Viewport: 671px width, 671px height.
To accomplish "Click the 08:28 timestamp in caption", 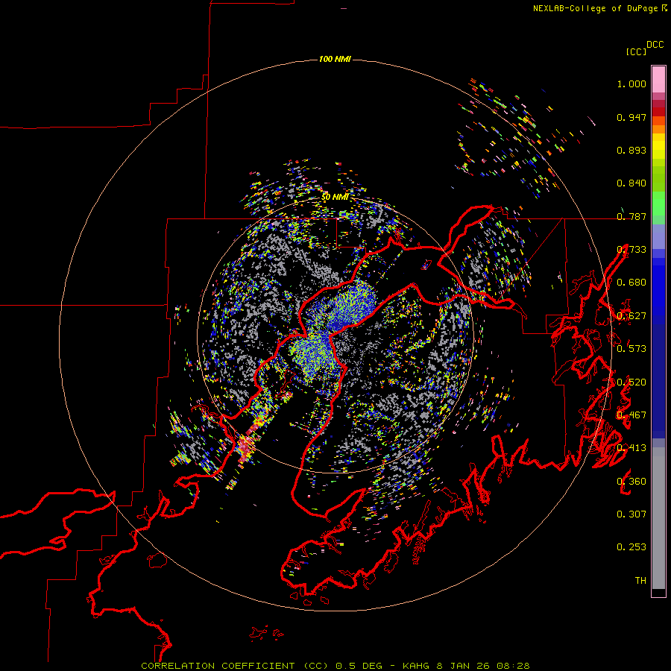I will tap(513, 666).
